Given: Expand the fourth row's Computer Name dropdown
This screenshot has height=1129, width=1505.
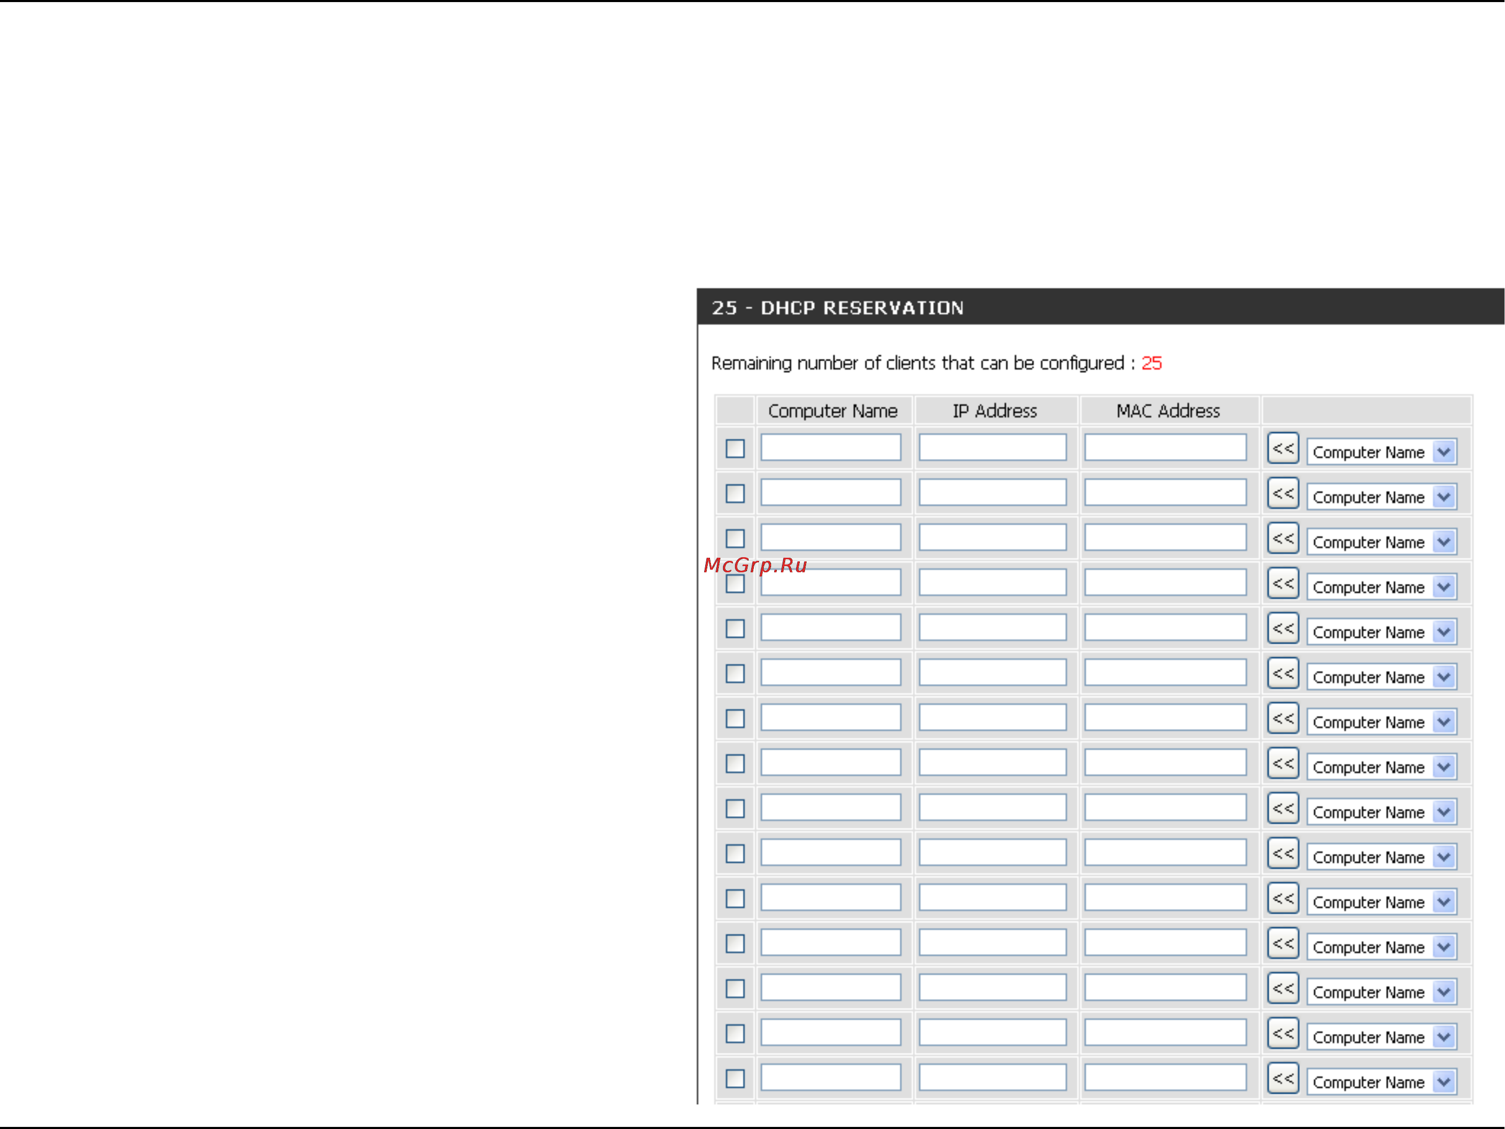Looking at the screenshot, I should (x=1382, y=587).
